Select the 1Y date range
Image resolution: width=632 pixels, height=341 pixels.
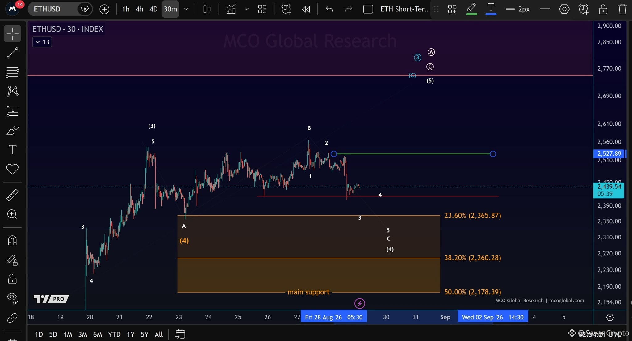point(131,334)
